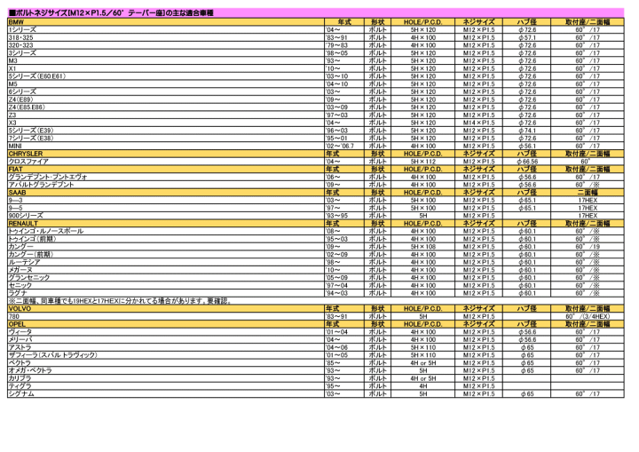Click the 318・325 model row
This screenshot has width=639, height=452.
pyautogui.click(x=166, y=37)
